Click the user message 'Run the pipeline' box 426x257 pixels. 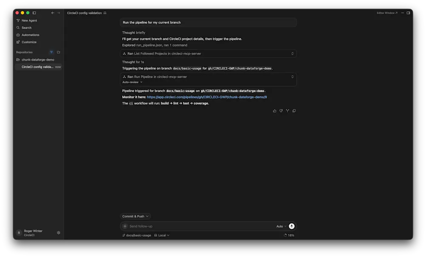pyautogui.click(x=208, y=23)
